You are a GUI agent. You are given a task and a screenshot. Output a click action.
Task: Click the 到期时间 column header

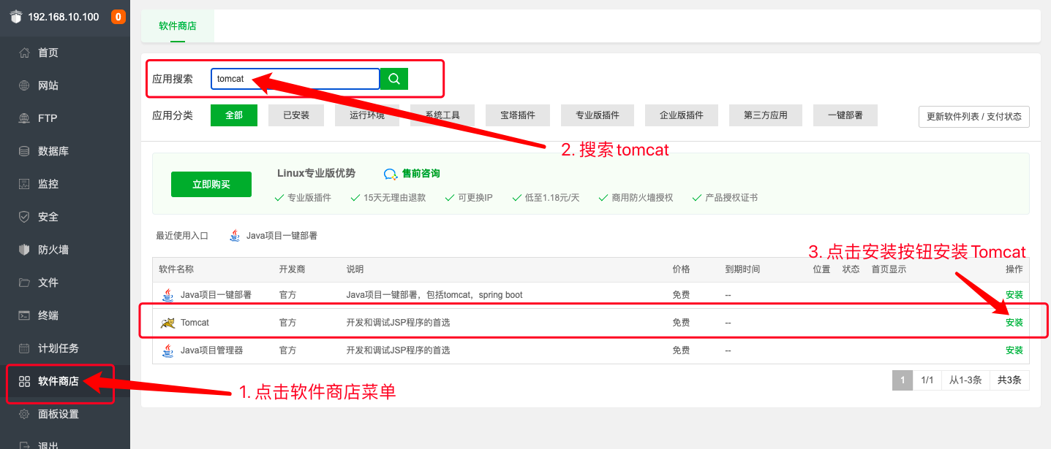coord(742,269)
